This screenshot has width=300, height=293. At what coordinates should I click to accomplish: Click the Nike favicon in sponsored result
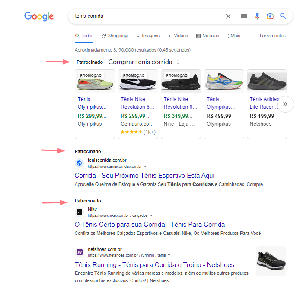[x=79, y=212]
